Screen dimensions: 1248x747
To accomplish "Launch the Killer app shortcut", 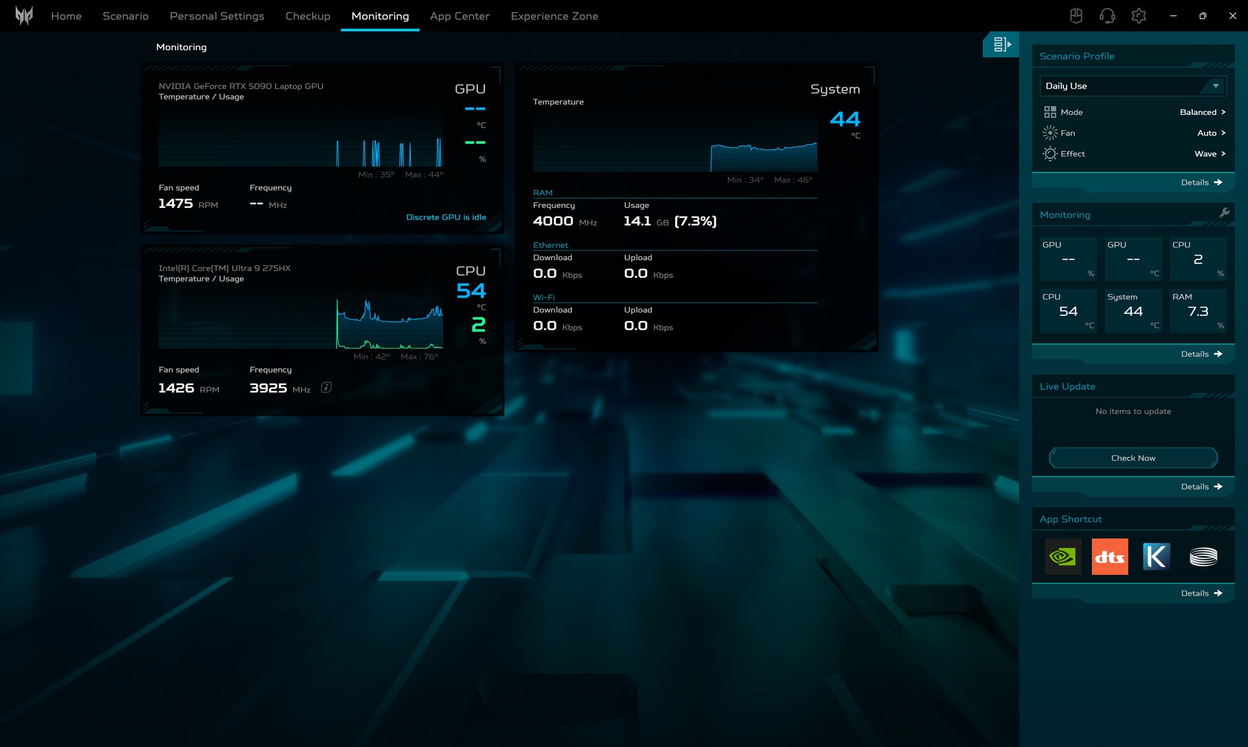I will (x=1156, y=557).
